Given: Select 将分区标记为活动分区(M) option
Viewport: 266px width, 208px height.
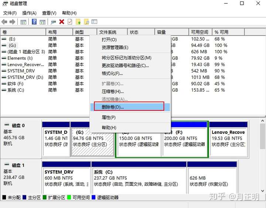Looking at the screenshot, I should click(x=130, y=58).
